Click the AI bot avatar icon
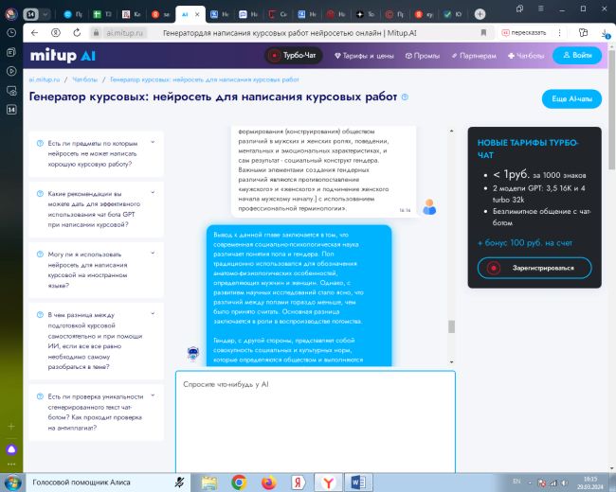Image resolution: width=616 pixels, height=492 pixels. [x=191, y=354]
